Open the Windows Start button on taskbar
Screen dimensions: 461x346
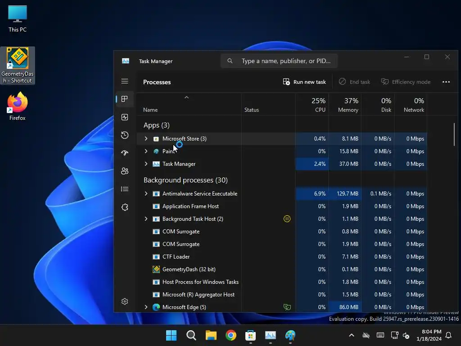point(172,335)
